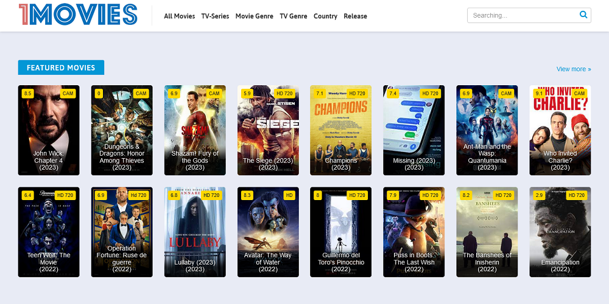Click the 8.2 rating badge on Banshees of Inisherin
Screen dimensions: 609x304
pos(466,195)
